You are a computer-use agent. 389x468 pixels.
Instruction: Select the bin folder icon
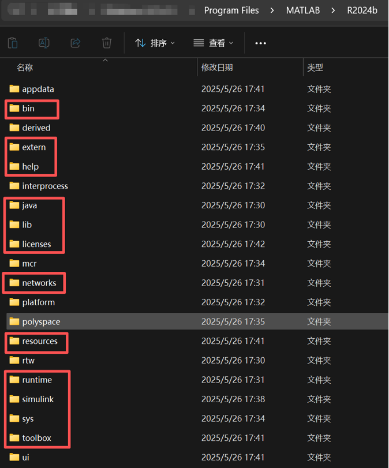tap(14, 108)
